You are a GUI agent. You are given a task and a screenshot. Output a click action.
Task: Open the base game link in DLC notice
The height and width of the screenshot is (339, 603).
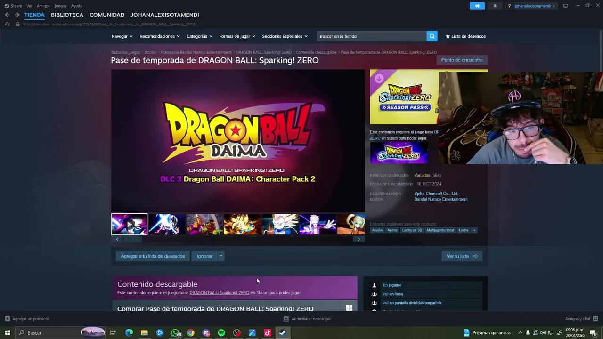point(220,293)
